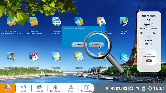The image size is (166, 93).
Task: Open Direcciones from the bottom bar
Action: 55,88
